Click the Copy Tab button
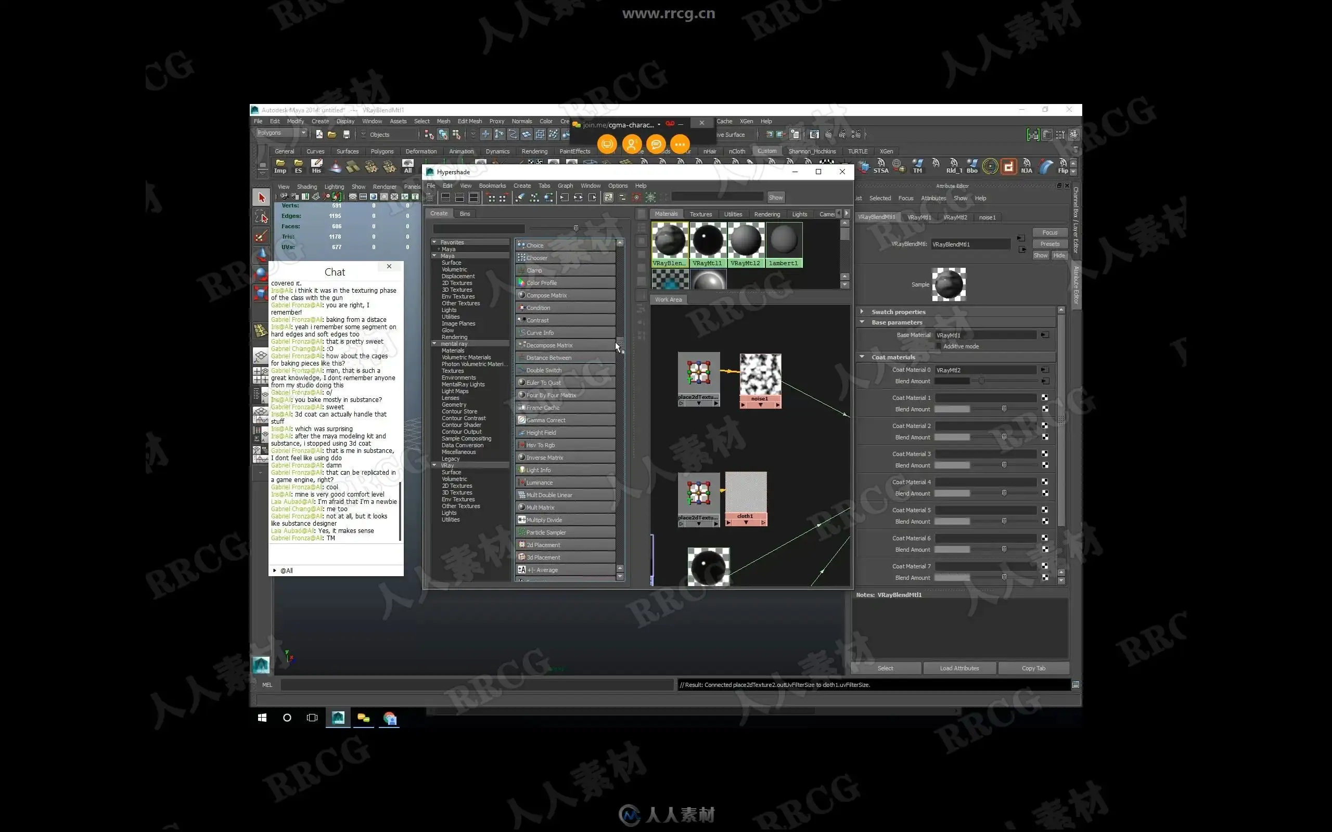Screen dimensions: 1332x832 click(1033, 668)
